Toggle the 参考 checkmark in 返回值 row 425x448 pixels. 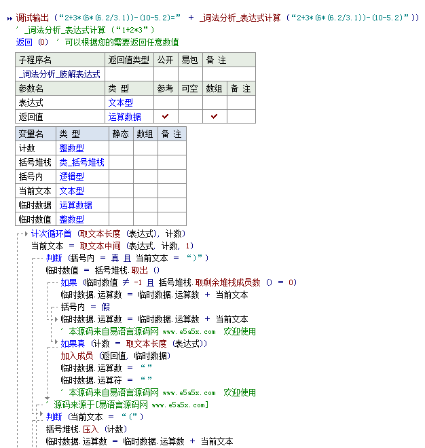(165, 116)
